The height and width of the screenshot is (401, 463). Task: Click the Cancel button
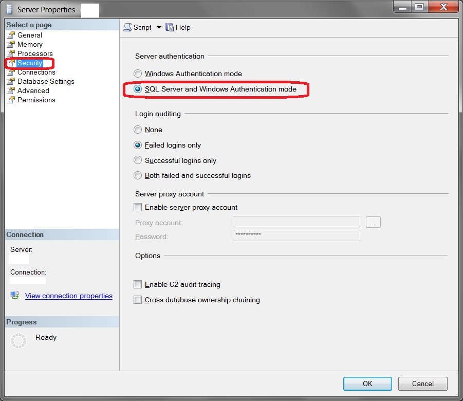(422, 384)
